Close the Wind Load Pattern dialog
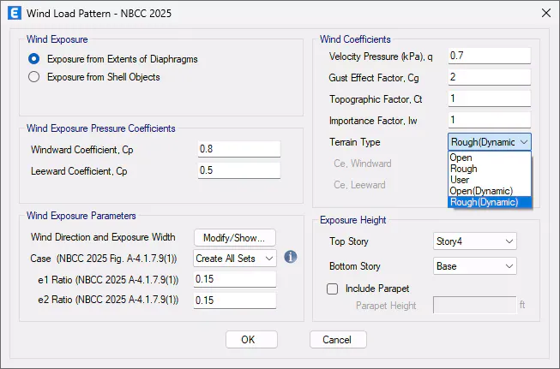This screenshot has width=560, height=369. 546,12
